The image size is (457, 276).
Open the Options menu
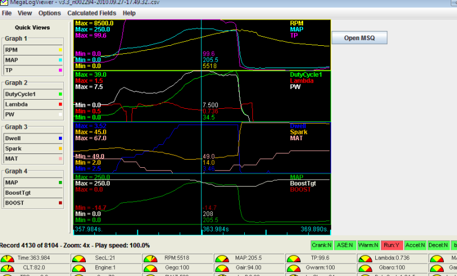tap(49, 13)
